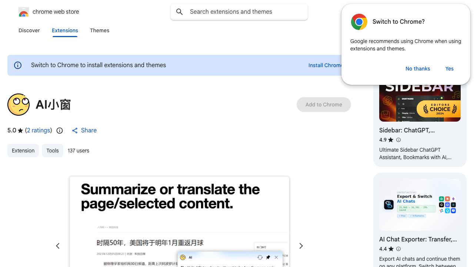Focus the Search extensions and themes field

239,12
